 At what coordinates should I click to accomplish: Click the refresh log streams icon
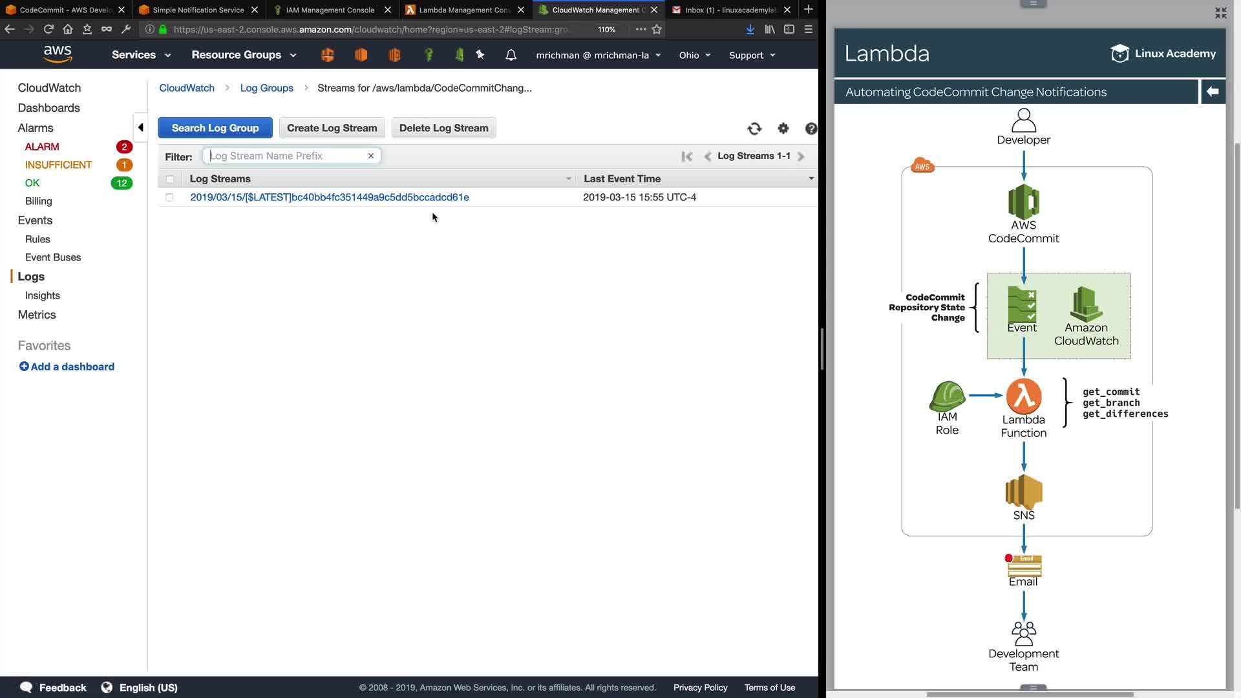pyautogui.click(x=754, y=129)
